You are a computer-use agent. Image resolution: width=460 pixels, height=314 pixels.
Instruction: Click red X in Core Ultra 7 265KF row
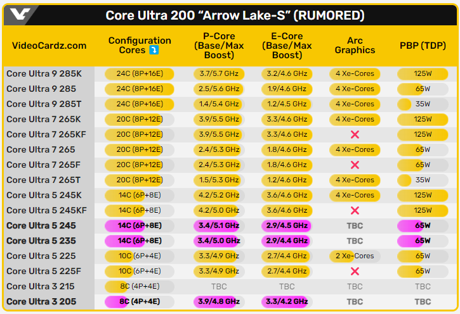tap(355, 135)
